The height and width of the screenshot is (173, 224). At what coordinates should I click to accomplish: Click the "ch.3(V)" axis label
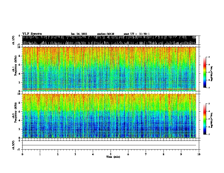click(x=14, y=145)
